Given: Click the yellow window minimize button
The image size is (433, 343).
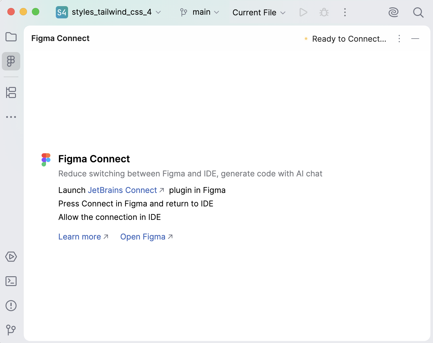Looking at the screenshot, I should [x=23, y=12].
